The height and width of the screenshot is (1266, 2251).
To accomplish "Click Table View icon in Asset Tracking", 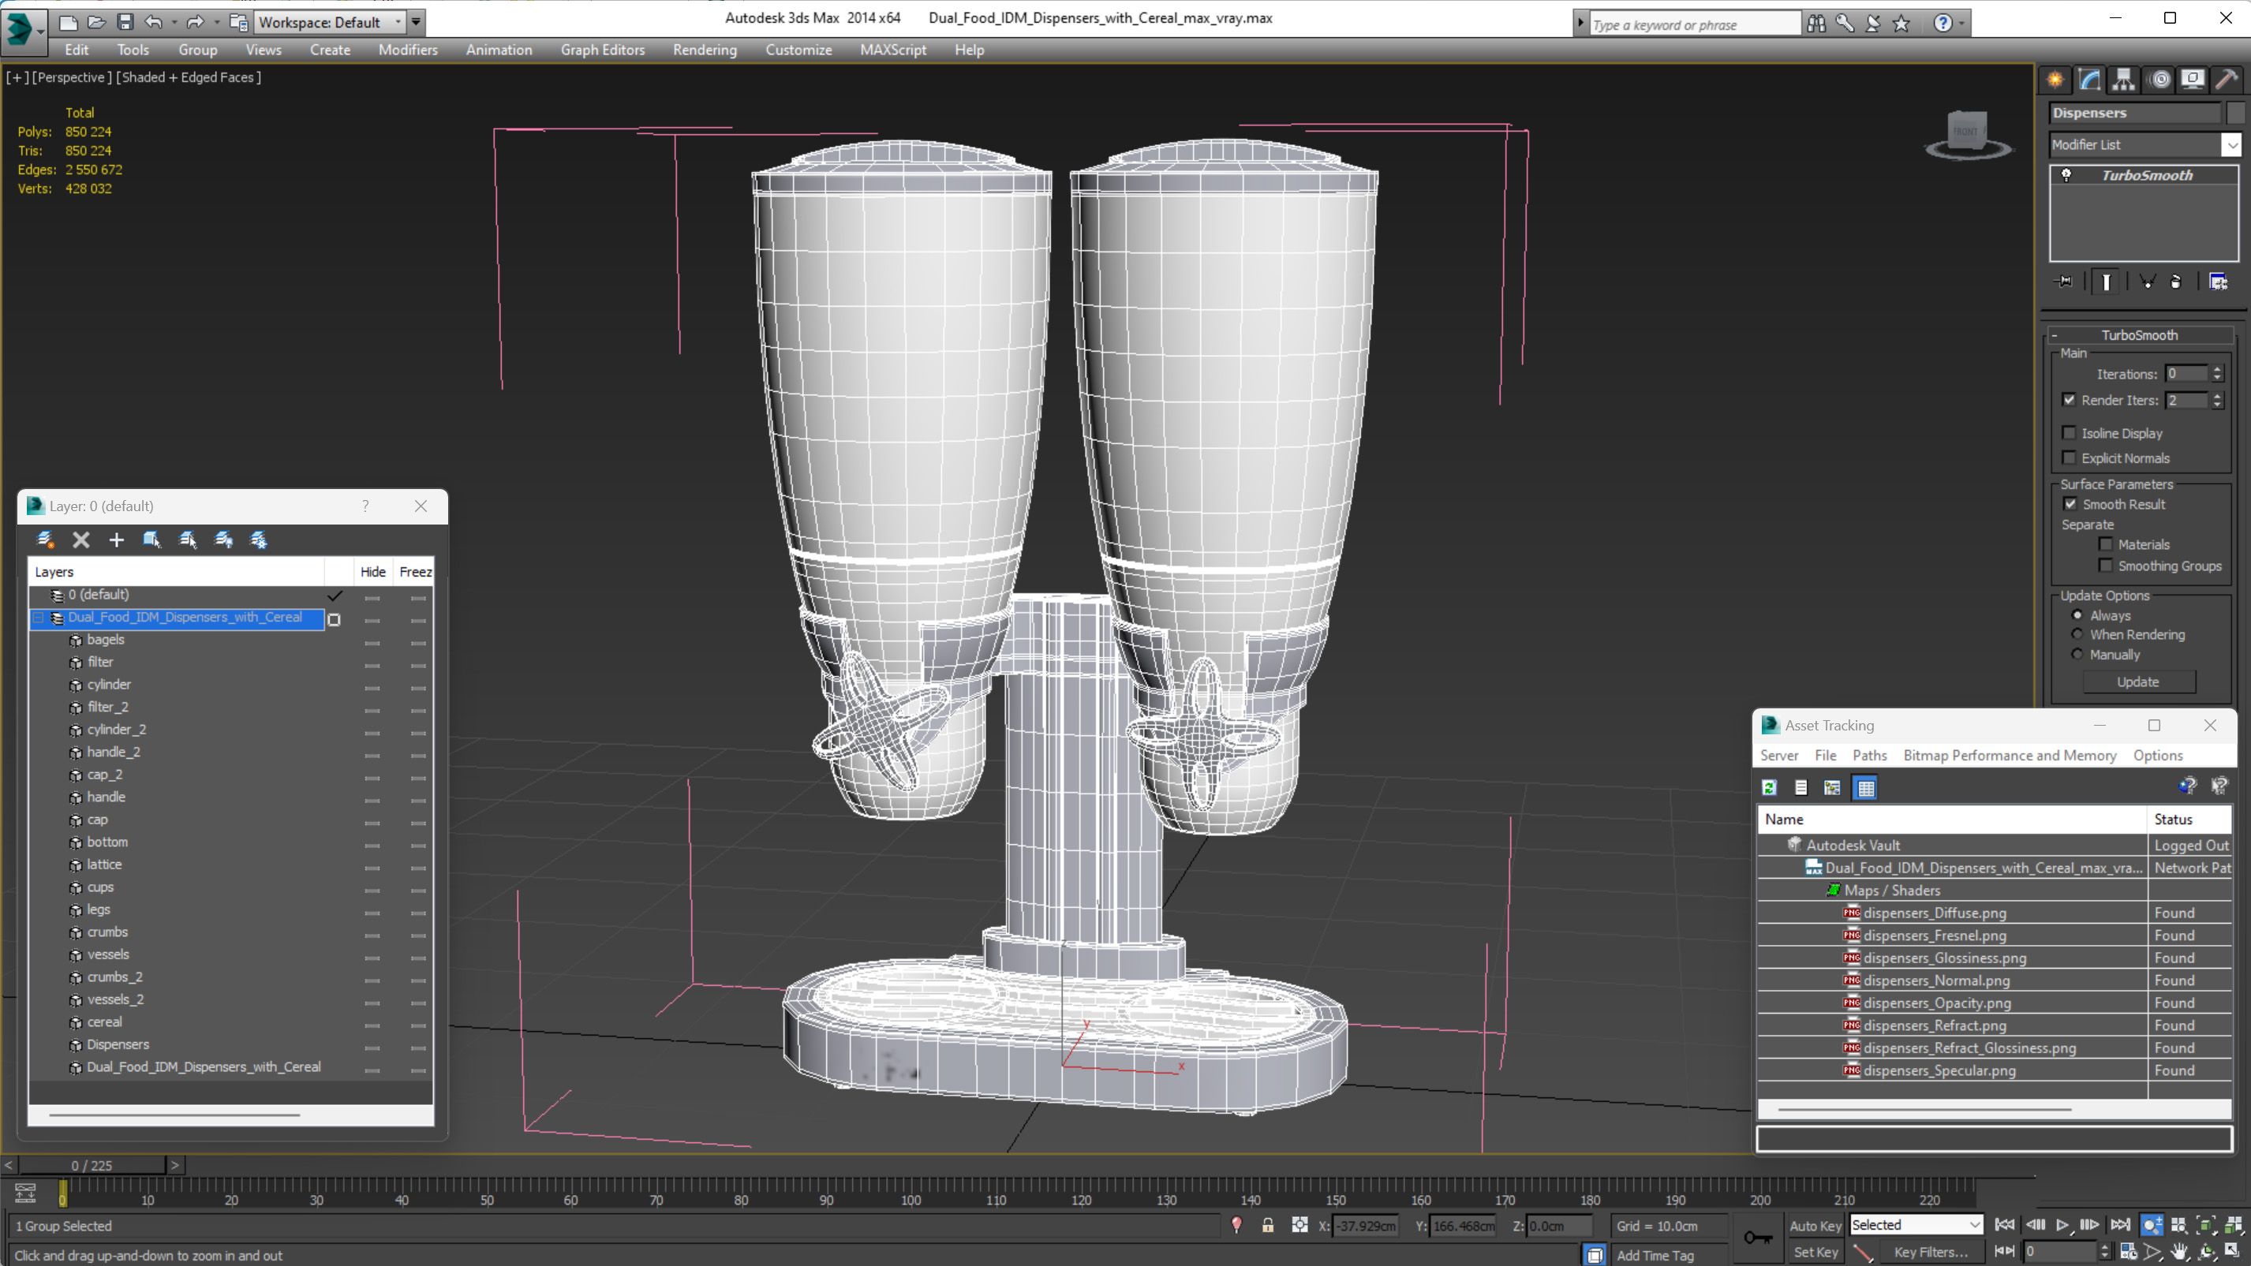I will (1866, 788).
